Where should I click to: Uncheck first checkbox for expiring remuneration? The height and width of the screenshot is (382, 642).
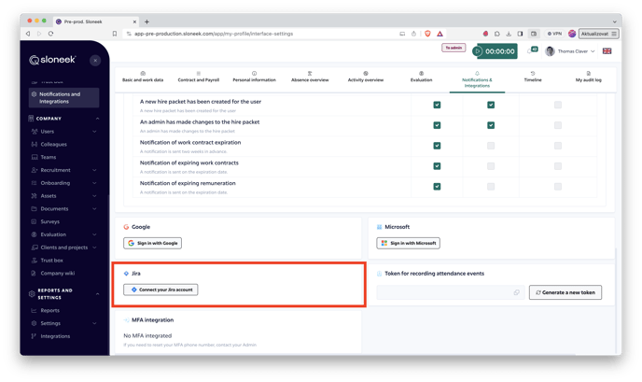pyautogui.click(x=437, y=187)
